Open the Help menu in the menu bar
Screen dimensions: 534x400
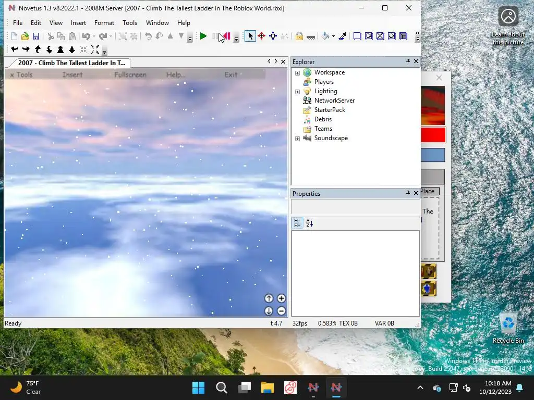click(184, 23)
